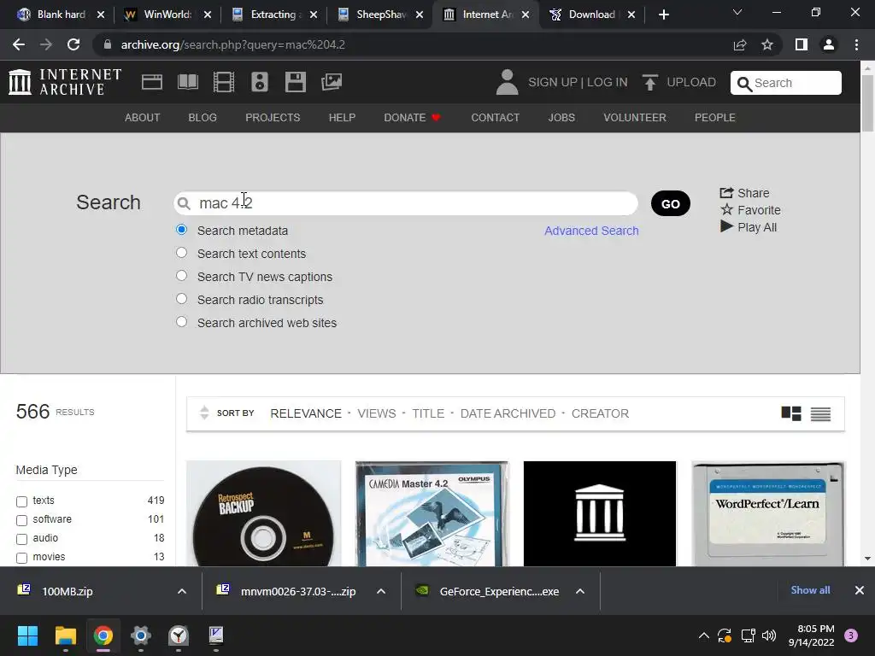Open the Video film strip icon

tap(224, 82)
